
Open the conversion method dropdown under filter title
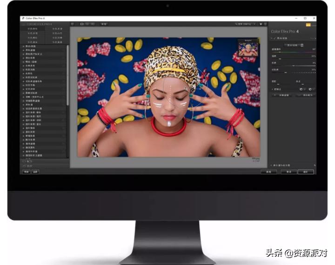pyautogui.click(x=294, y=45)
